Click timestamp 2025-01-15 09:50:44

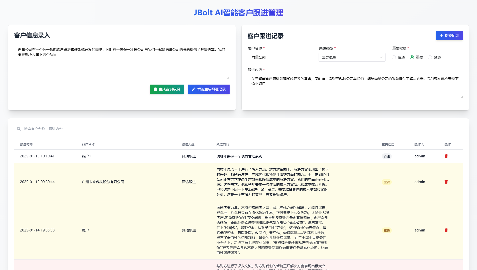tap(37, 182)
